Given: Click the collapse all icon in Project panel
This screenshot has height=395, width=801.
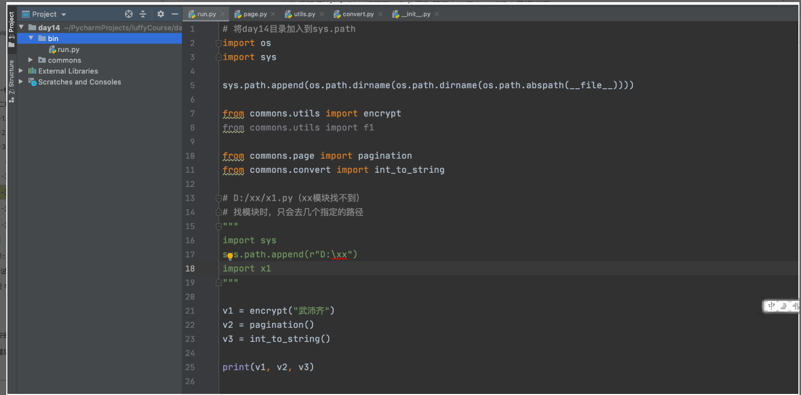Looking at the screenshot, I should tap(143, 14).
